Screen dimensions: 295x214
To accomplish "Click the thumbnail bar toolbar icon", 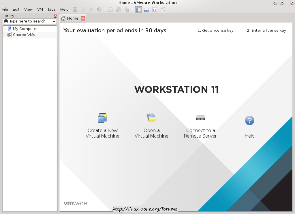I will [146, 10].
